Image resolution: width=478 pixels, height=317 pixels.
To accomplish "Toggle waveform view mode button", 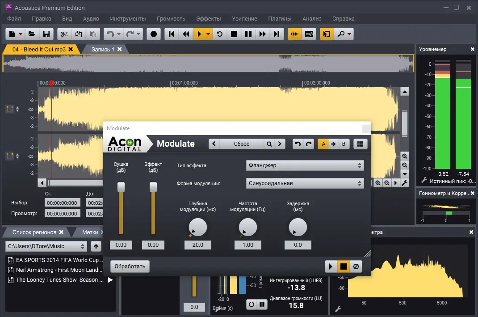I will click(x=294, y=34).
